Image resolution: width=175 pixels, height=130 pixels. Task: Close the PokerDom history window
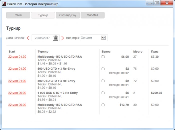167,3
